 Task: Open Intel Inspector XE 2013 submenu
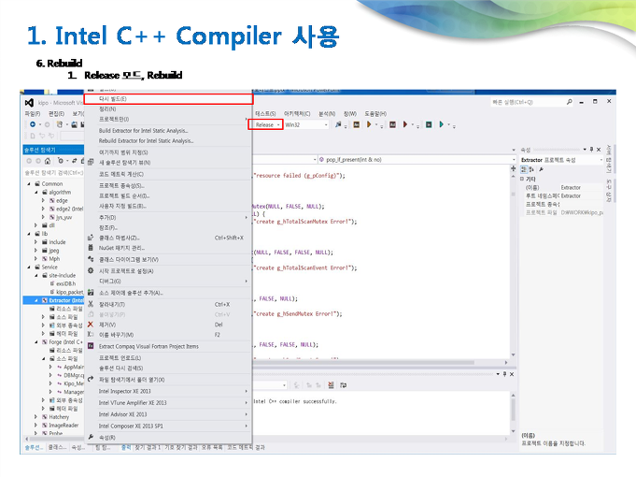pyautogui.click(x=168, y=391)
